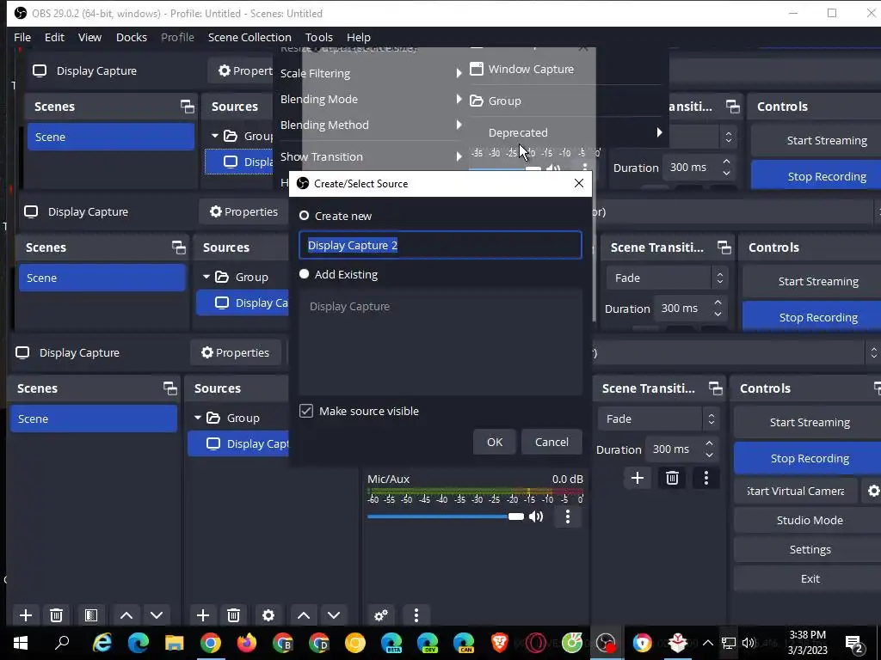The width and height of the screenshot is (881, 660).
Task: Select the Add Existing radio button
Action: click(x=304, y=274)
